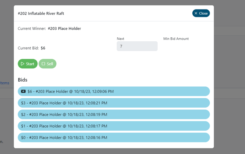Open the Items link behind the dialog
Screen dimensions: 245x154
4,83
